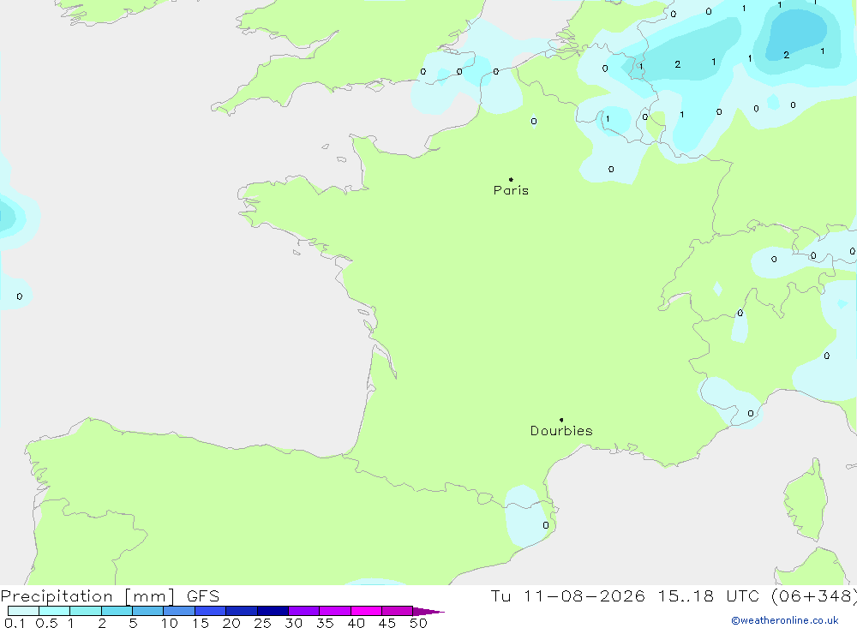Pick the 10–15 mm legend swatch
This screenshot has width=857, height=628.
click(x=179, y=611)
